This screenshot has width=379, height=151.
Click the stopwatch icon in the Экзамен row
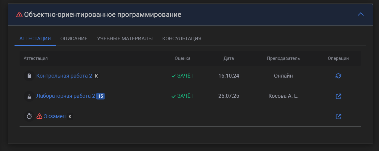pyautogui.click(x=29, y=116)
